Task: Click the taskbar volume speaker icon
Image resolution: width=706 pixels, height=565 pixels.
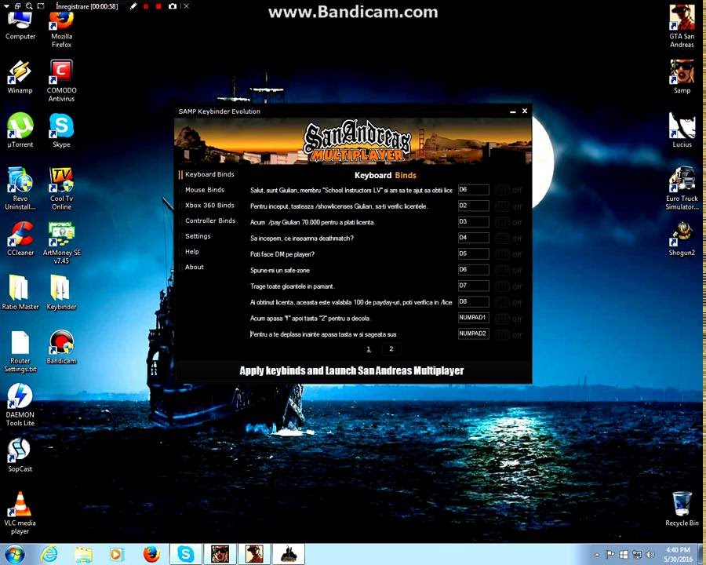Action: pyautogui.click(x=650, y=555)
